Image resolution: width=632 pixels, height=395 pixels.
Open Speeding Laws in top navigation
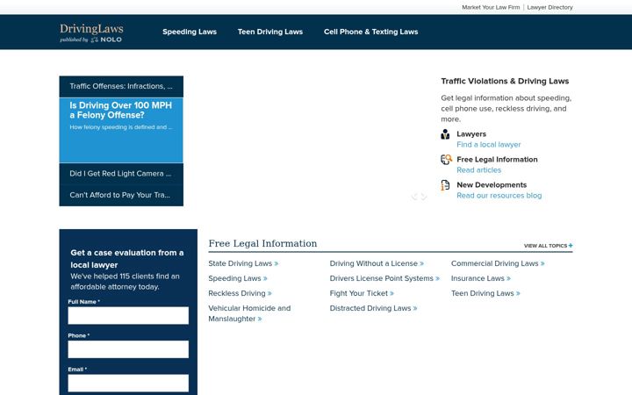click(190, 32)
